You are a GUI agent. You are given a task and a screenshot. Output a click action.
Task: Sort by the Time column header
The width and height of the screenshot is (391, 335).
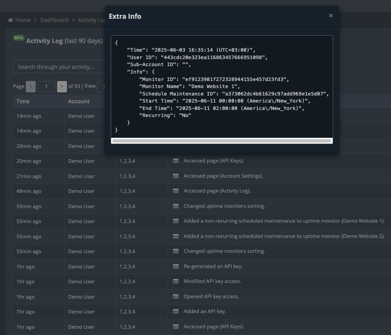coord(23,101)
